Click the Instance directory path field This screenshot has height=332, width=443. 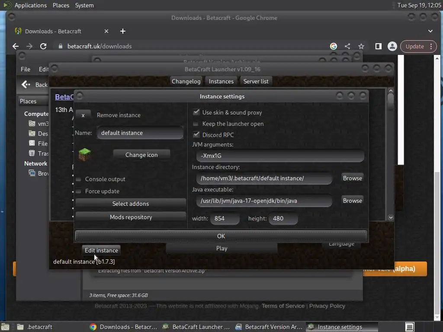[x=264, y=178]
